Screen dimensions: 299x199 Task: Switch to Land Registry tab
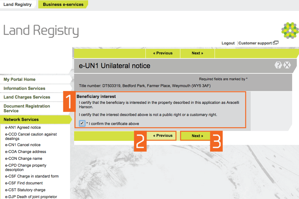click(17, 4)
